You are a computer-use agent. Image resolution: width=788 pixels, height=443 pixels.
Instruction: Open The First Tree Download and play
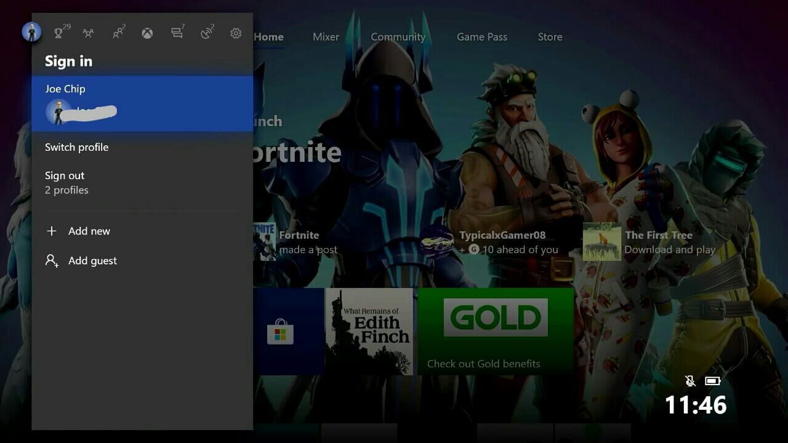click(649, 242)
